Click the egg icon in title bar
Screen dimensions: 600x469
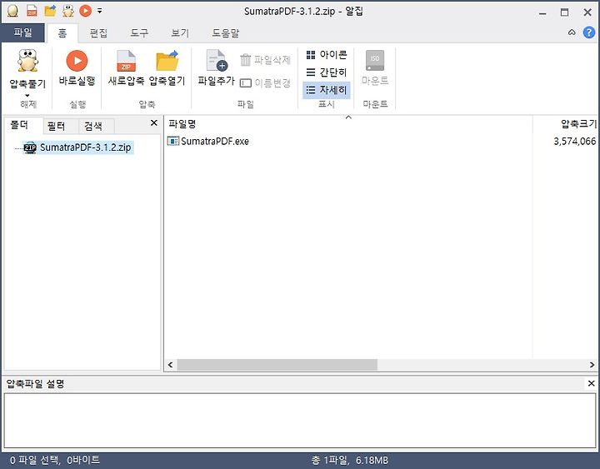tap(12, 11)
